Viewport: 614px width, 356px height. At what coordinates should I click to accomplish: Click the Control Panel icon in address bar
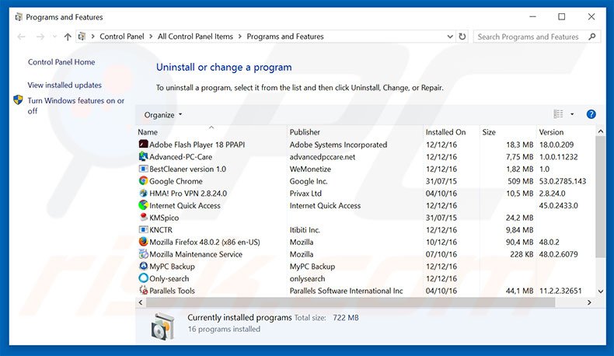pyautogui.click(x=82, y=37)
